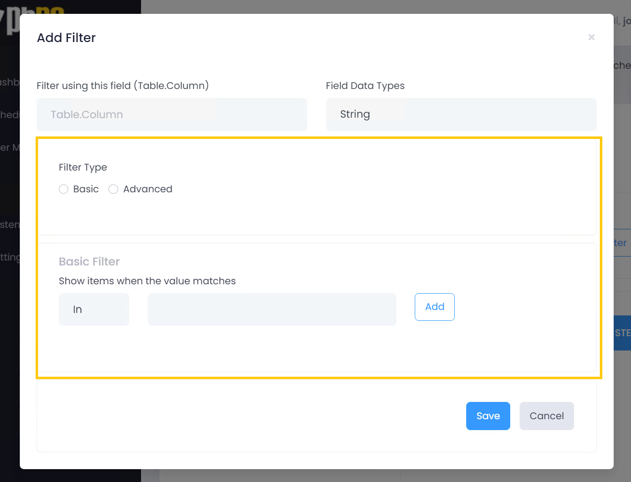Viewport: 631px width, 482px height.
Task: Cancel the Add Filter dialog
Action: (546, 416)
